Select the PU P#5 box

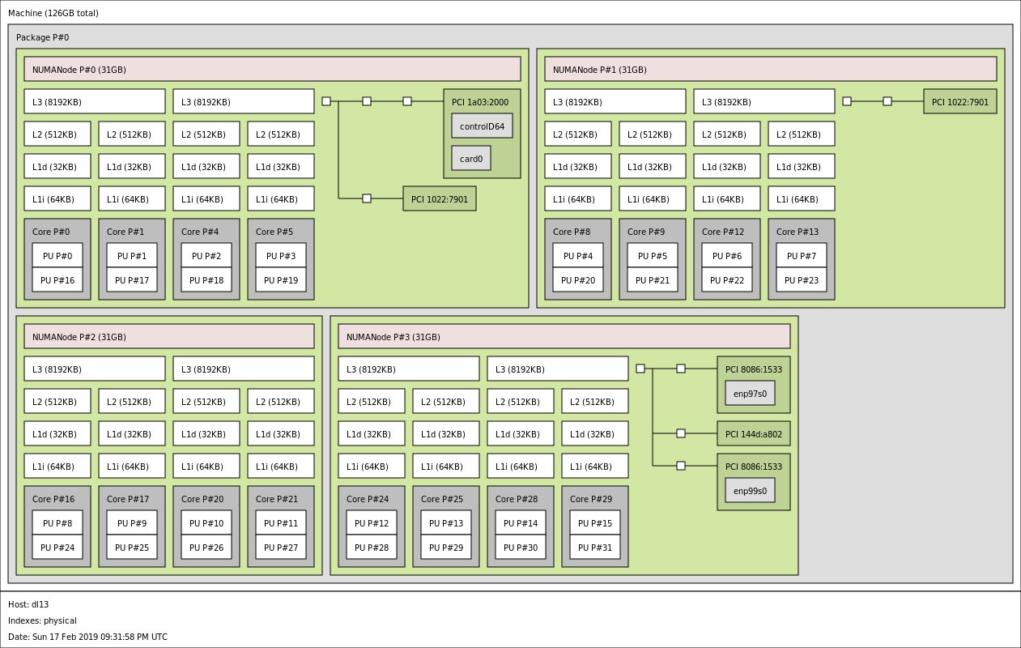click(653, 255)
